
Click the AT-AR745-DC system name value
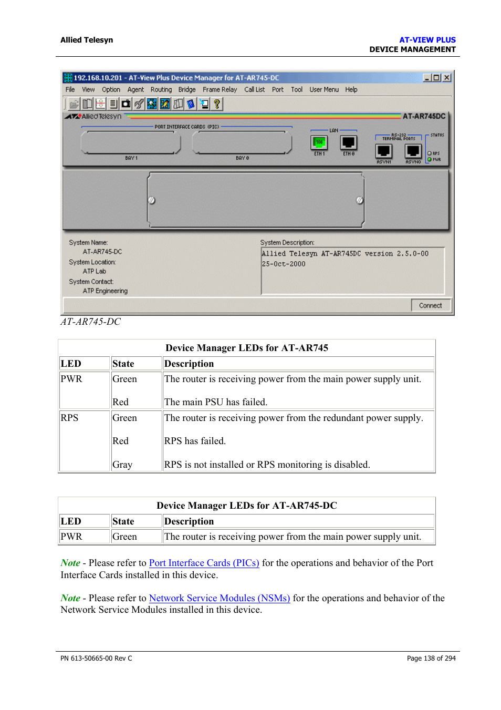102,252
